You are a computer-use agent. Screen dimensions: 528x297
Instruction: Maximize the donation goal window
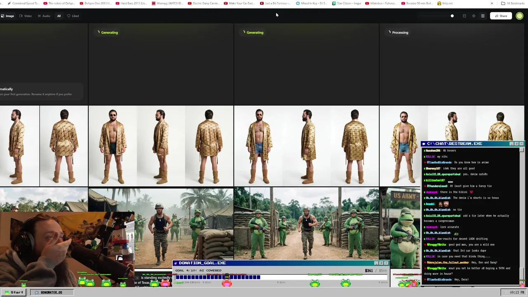click(x=381, y=263)
